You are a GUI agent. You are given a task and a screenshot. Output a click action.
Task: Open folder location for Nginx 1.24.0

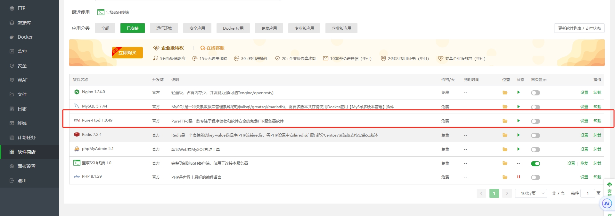pos(505,93)
